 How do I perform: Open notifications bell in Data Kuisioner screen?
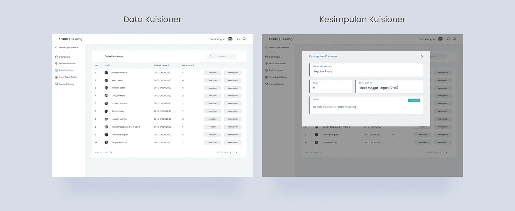tap(238, 39)
